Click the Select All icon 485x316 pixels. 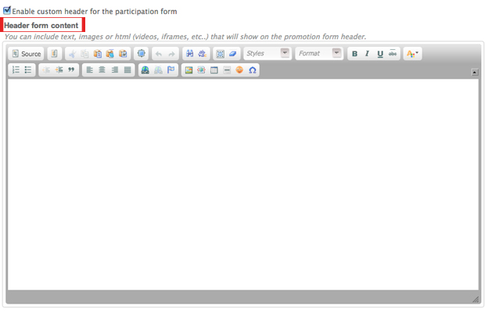pos(221,54)
